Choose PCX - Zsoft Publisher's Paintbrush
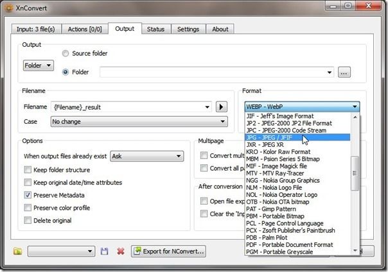The image size is (388, 272). 297,230
